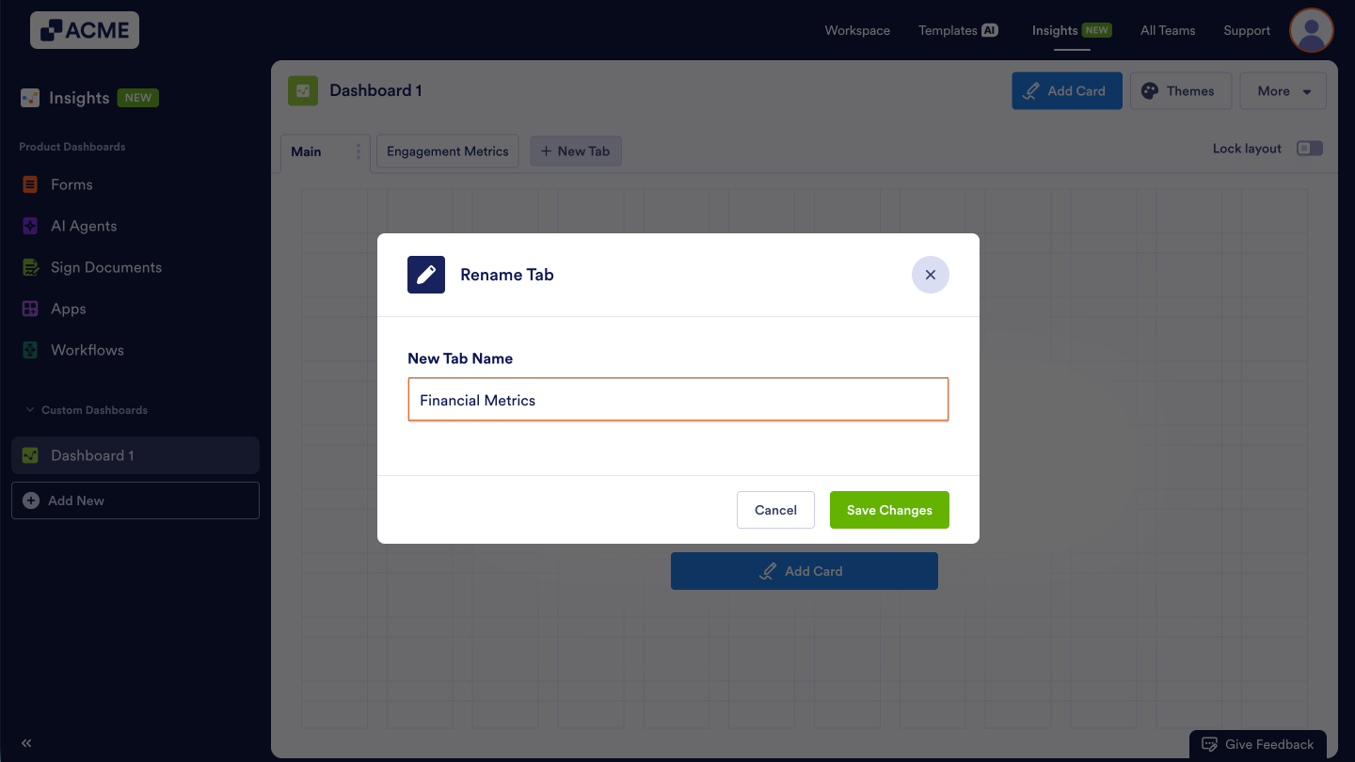The image size is (1355, 762).
Task: Collapse the Custom Dashboards section
Action: [x=28, y=409]
